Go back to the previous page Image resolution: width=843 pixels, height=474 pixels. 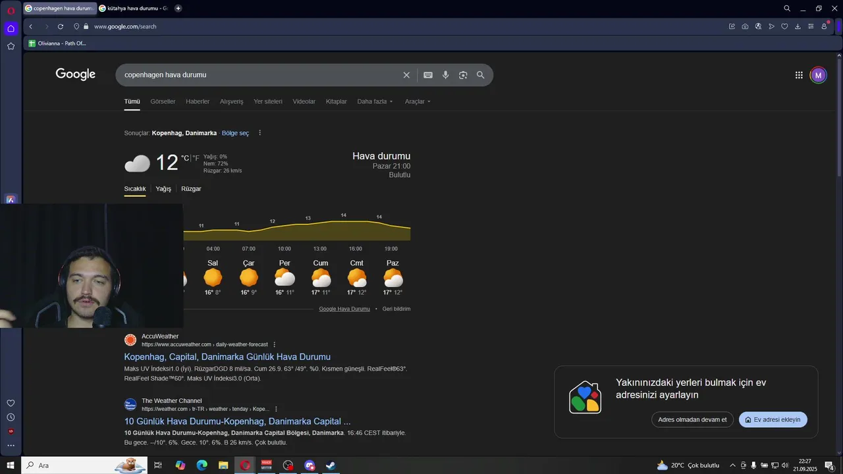coord(31,26)
